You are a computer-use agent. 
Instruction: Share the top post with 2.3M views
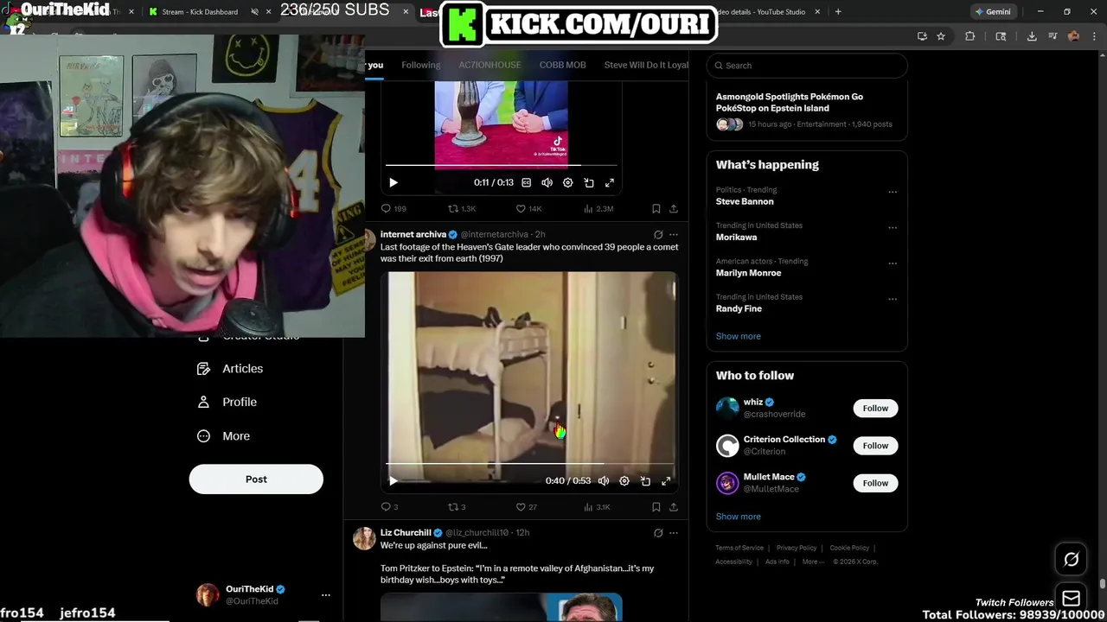(674, 208)
